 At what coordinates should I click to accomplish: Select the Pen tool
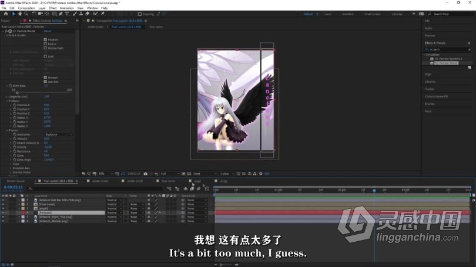coord(61,14)
